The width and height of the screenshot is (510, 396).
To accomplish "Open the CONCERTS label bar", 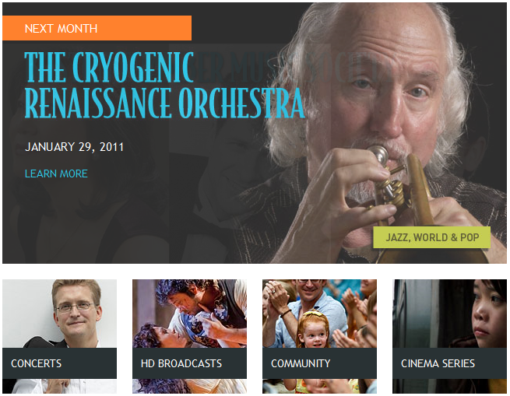I will [59, 363].
